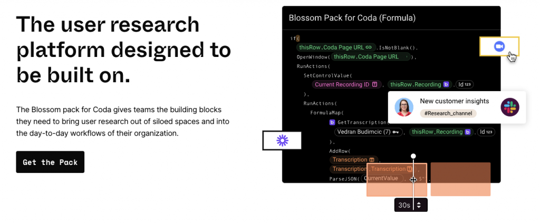Click the woman's avatar in notification

404,107
